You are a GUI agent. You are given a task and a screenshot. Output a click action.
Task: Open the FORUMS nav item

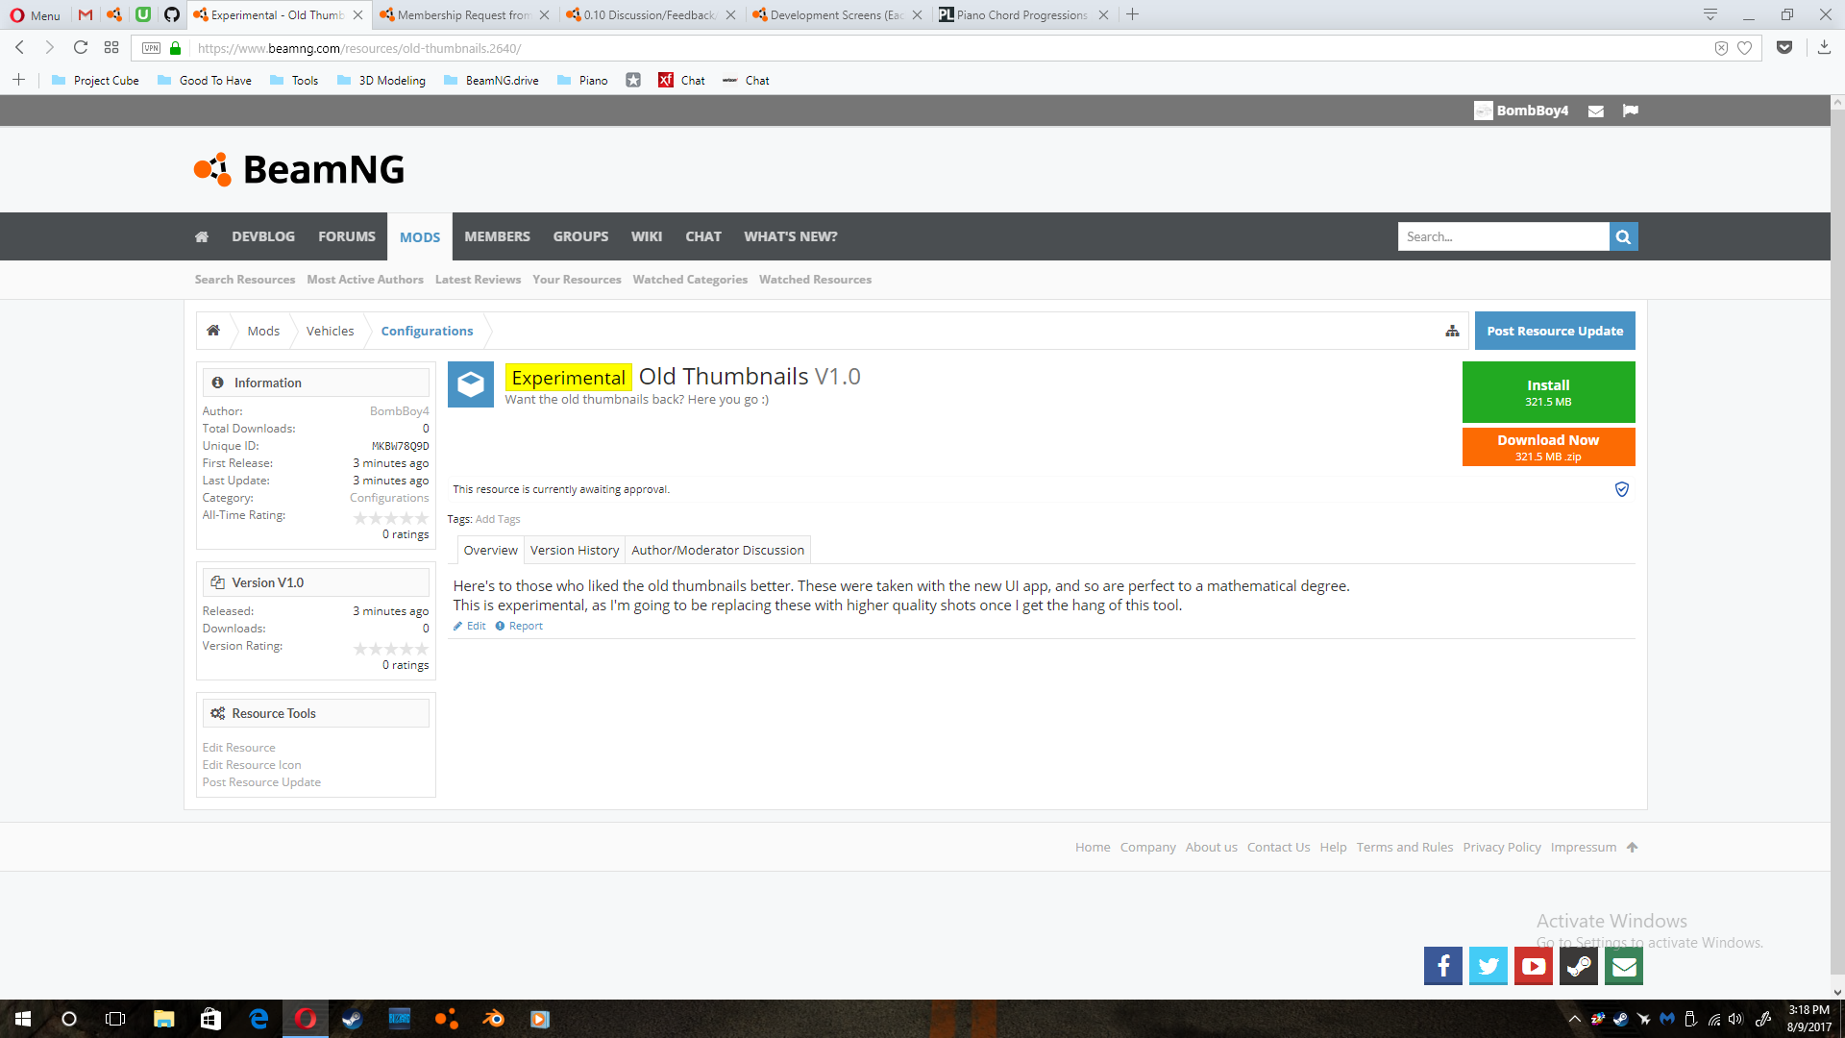pos(347,236)
